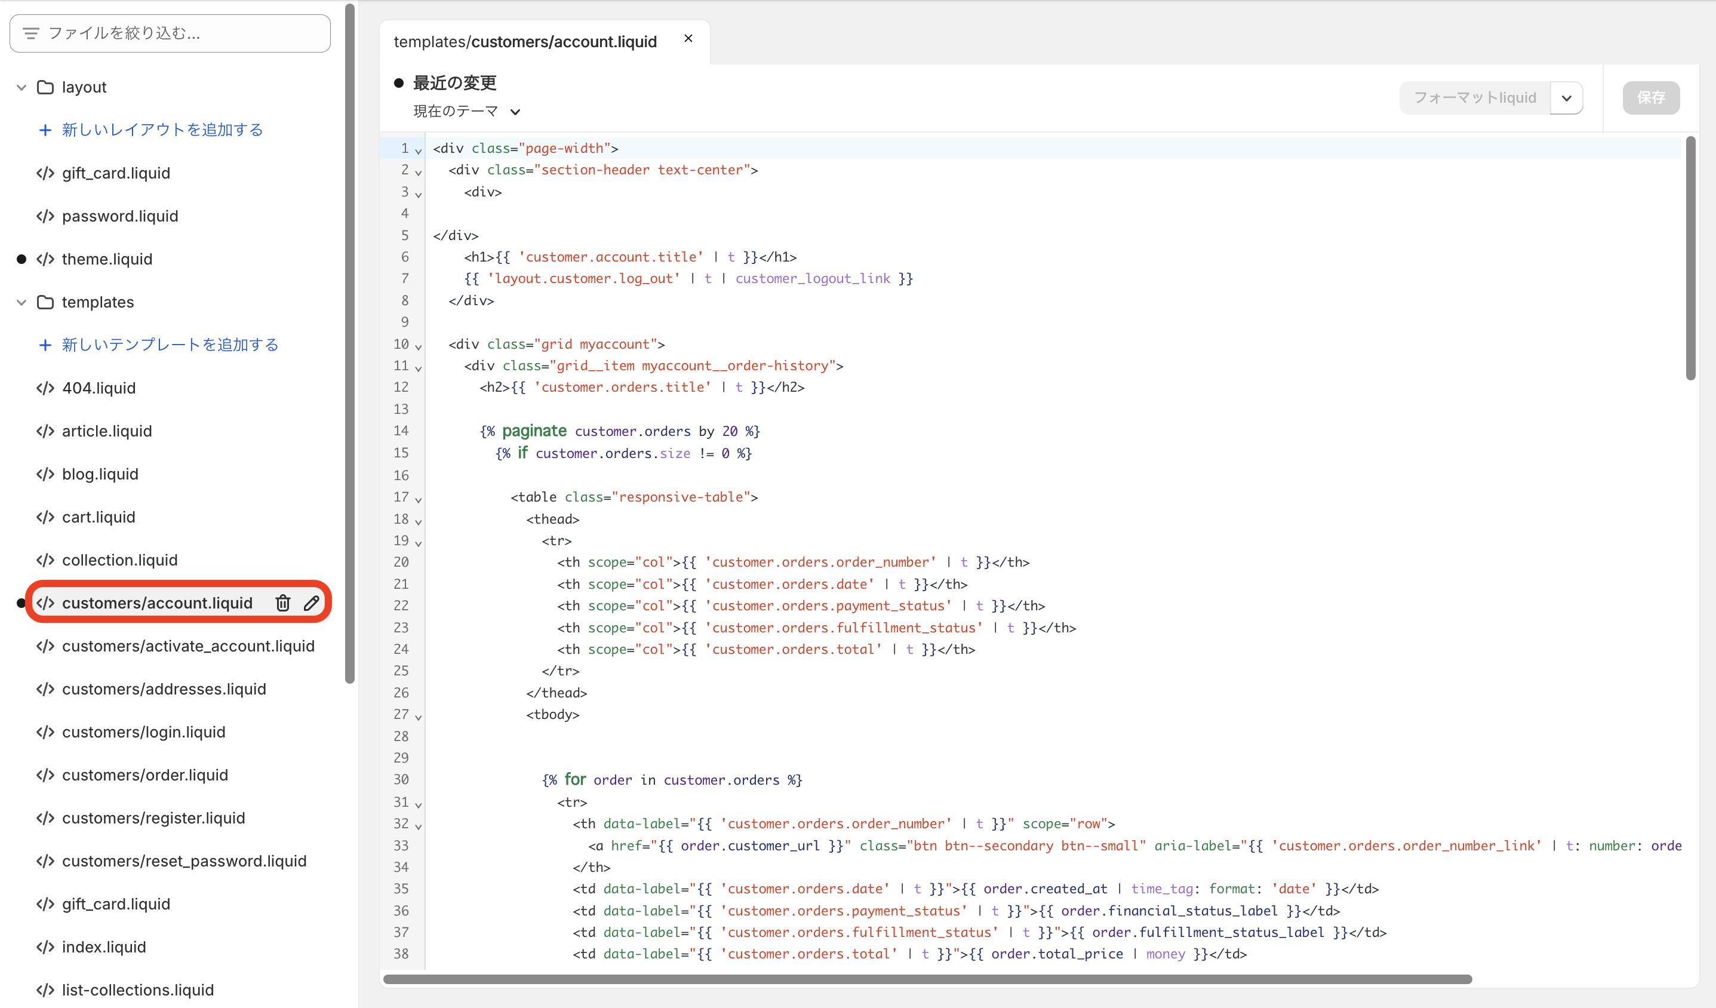Collapse the layout folder chevron
1716x1008 pixels.
tap(21, 87)
